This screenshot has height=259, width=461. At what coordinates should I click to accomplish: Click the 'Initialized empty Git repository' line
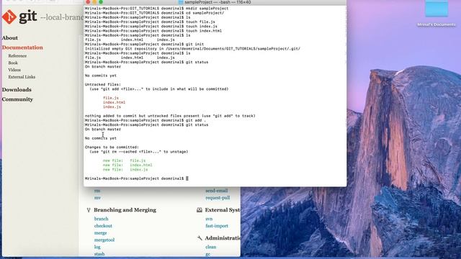(192, 49)
